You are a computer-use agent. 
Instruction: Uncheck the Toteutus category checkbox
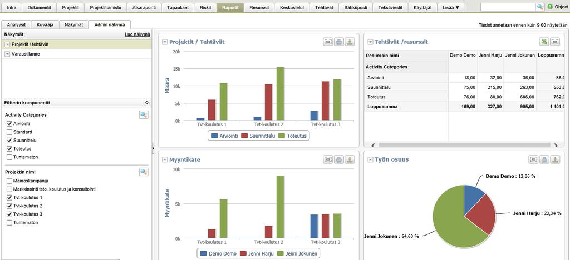pos(9,149)
